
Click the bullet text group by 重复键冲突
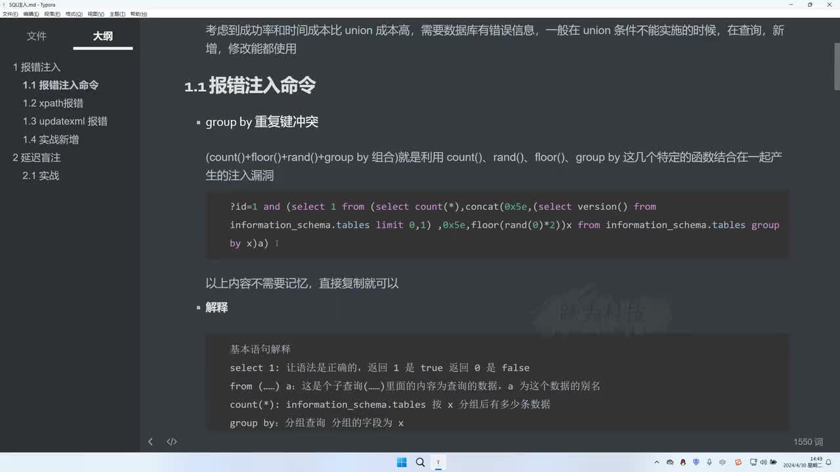pos(262,122)
